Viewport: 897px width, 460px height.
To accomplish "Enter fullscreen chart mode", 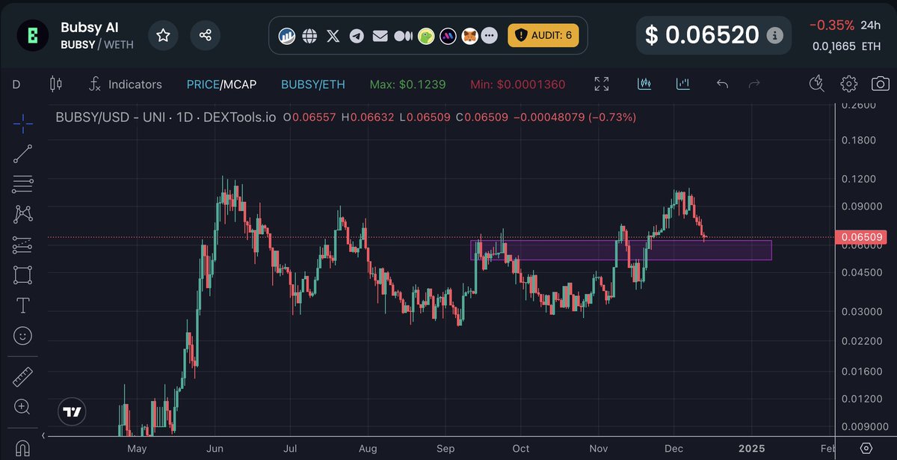I will click(x=602, y=84).
